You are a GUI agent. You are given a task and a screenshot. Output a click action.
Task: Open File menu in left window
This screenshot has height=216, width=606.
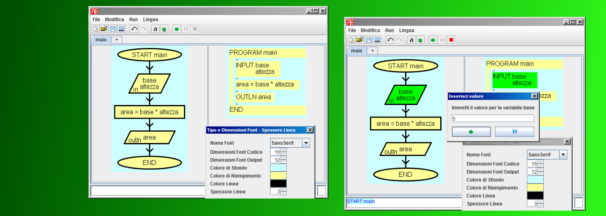96,19
